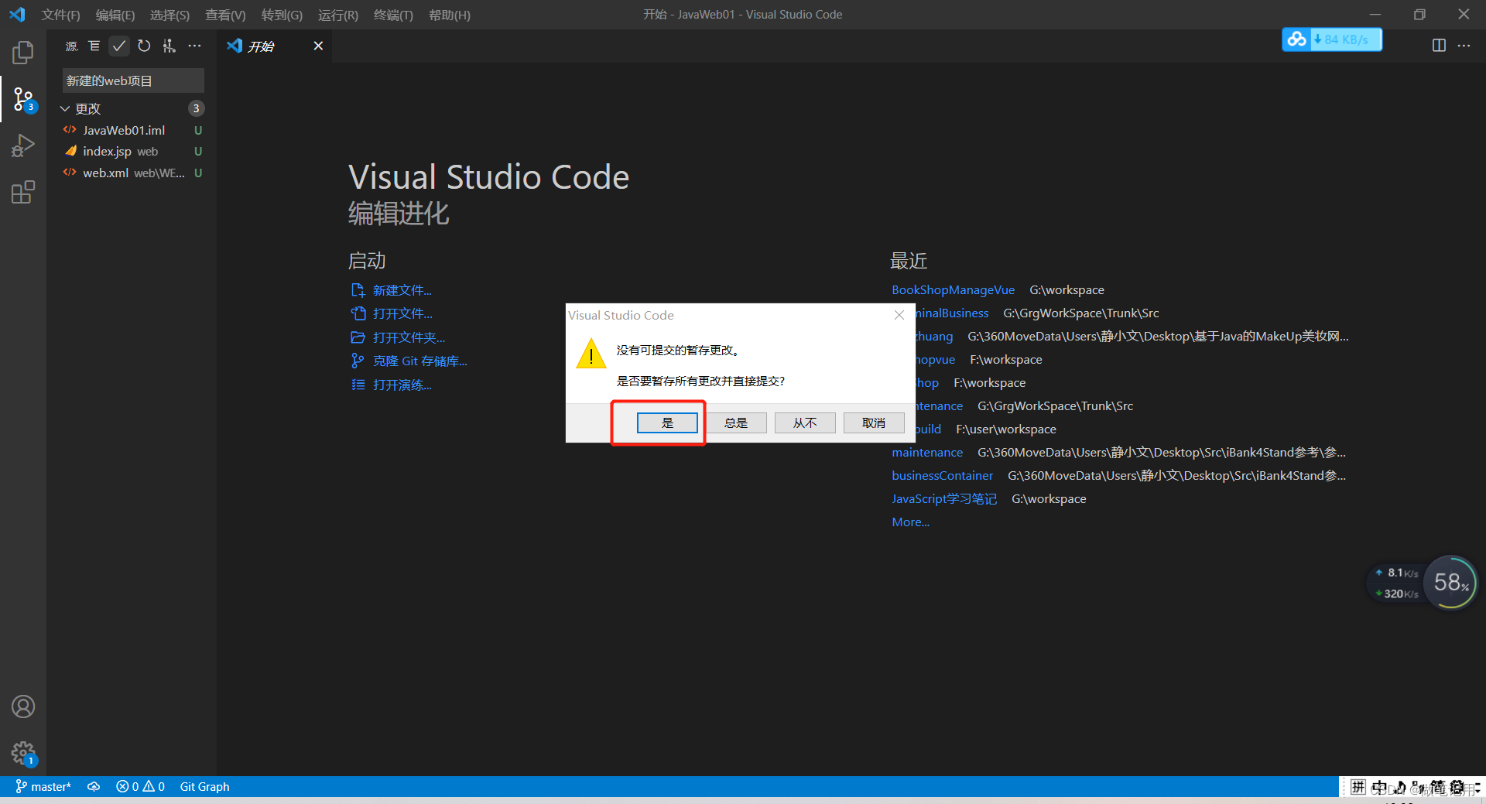Open recent project JavaScript学习笔记

point(944,498)
